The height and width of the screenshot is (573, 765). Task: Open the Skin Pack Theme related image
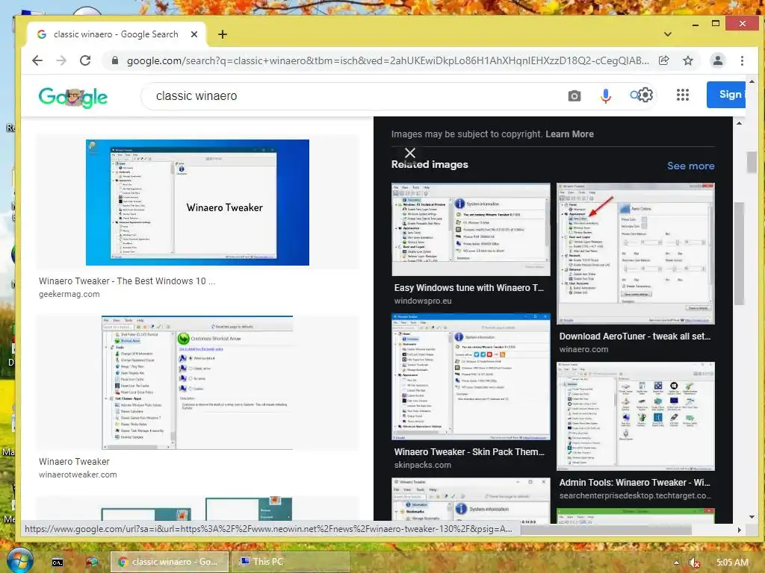coord(471,377)
